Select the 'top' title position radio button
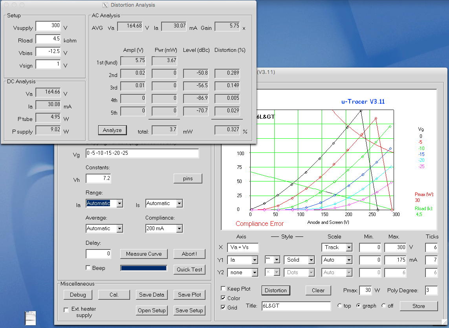Screen dimensions: 449x328 (x=340, y=306)
